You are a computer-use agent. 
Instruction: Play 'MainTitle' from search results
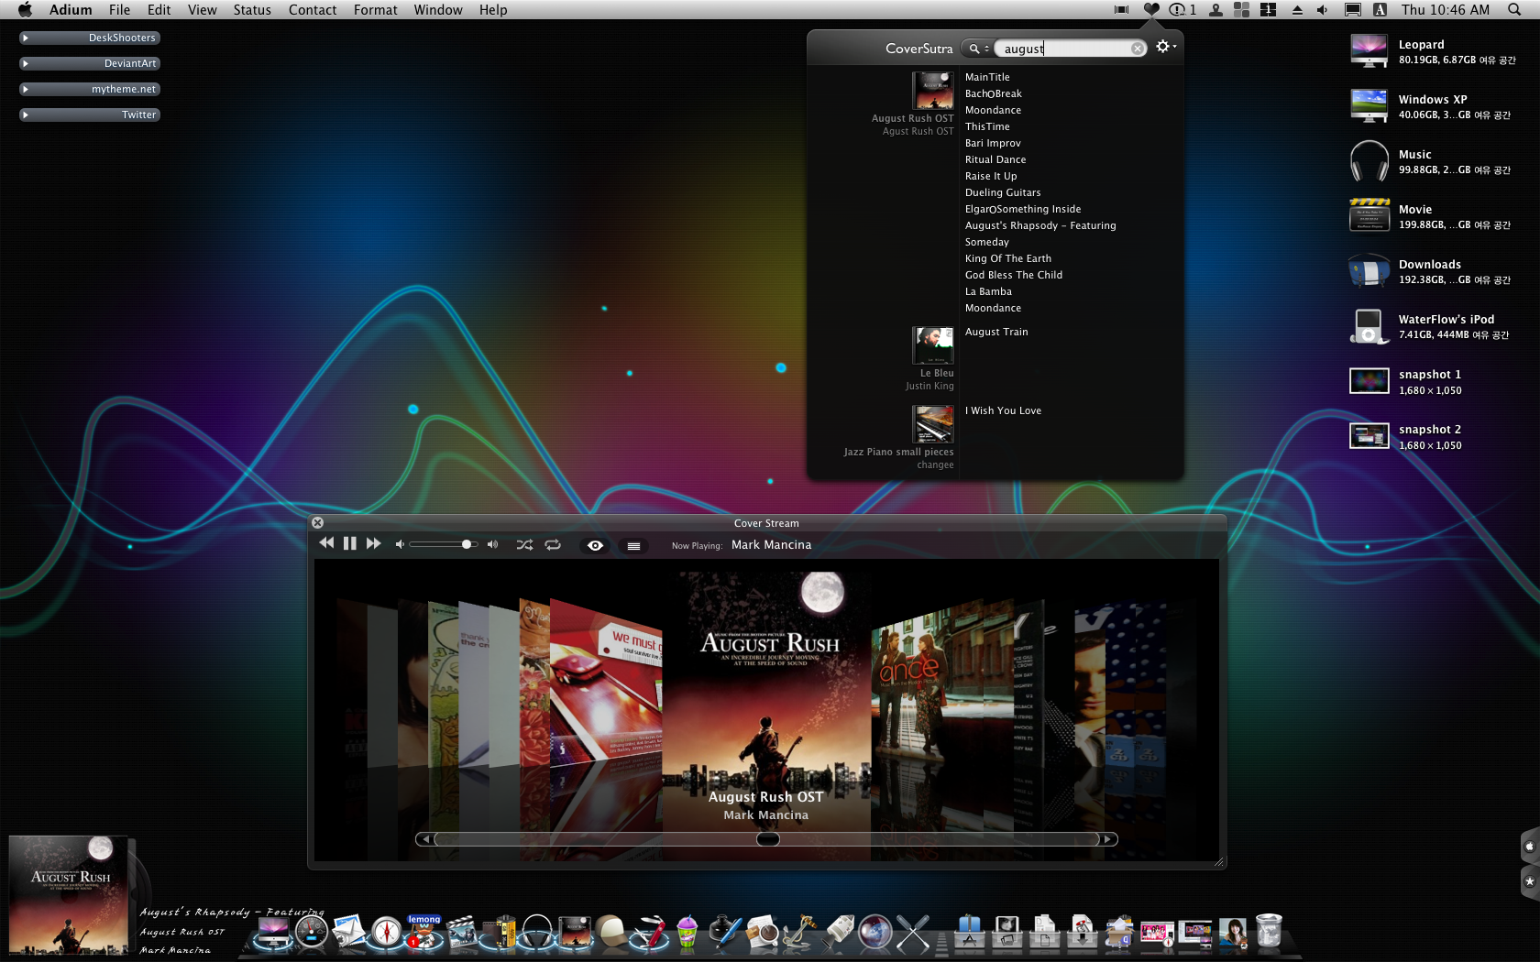pos(987,77)
